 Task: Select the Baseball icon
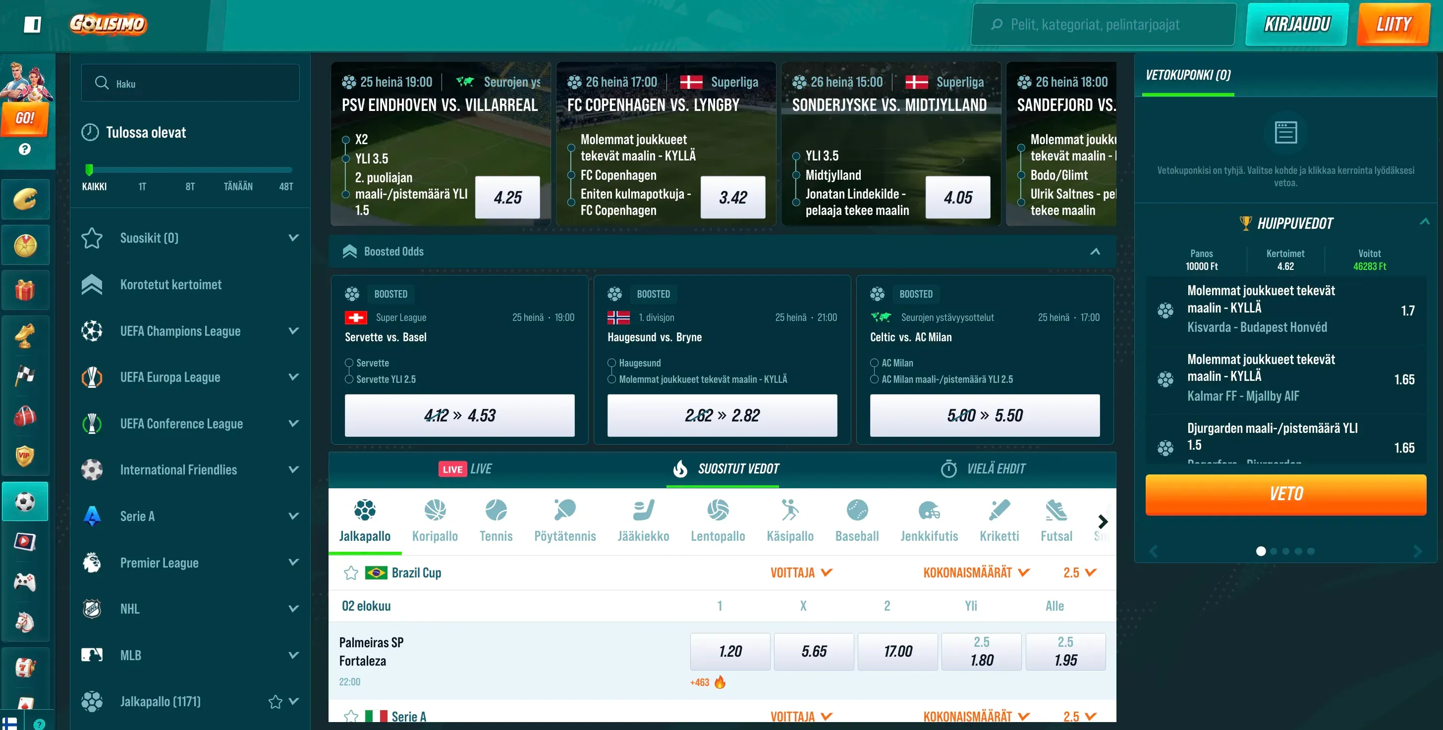(x=857, y=510)
